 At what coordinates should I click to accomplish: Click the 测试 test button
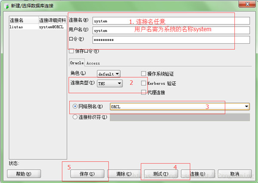click(x=161, y=174)
